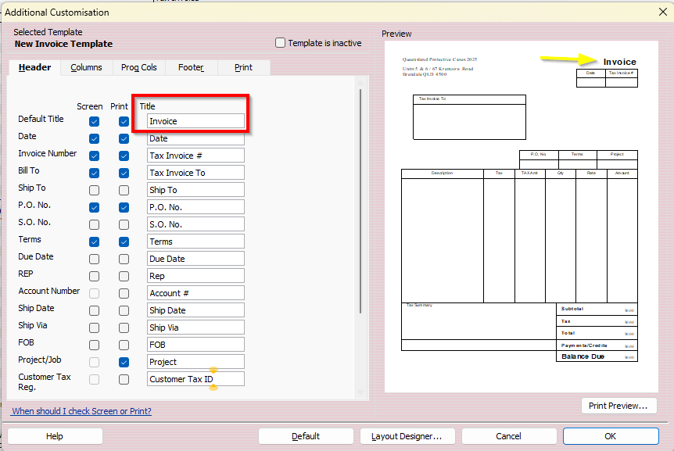Open the Columns tab
This screenshot has height=451, width=674.
(86, 67)
